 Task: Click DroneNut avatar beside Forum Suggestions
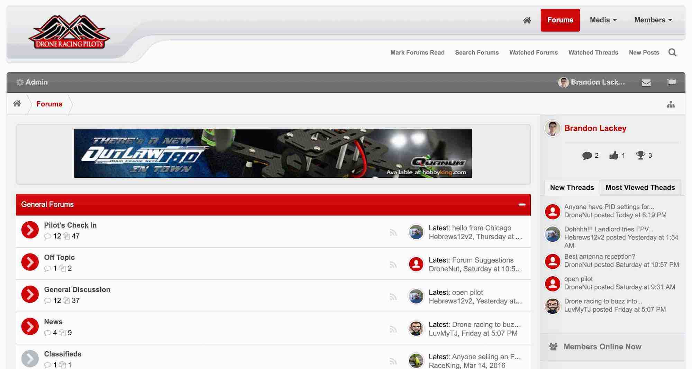tap(416, 264)
